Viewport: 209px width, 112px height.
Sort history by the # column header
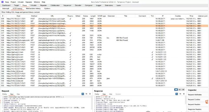(3, 16)
